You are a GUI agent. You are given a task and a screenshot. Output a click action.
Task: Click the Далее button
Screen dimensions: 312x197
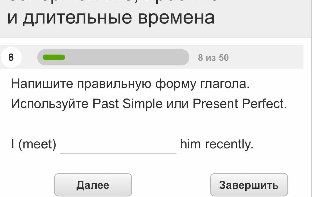point(93,185)
